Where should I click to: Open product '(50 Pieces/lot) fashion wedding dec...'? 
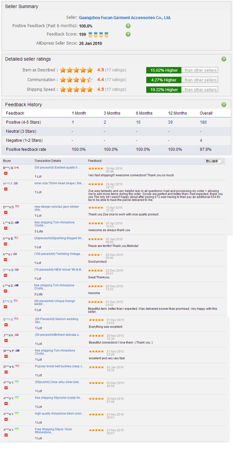pyautogui.click(x=57, y=320)
